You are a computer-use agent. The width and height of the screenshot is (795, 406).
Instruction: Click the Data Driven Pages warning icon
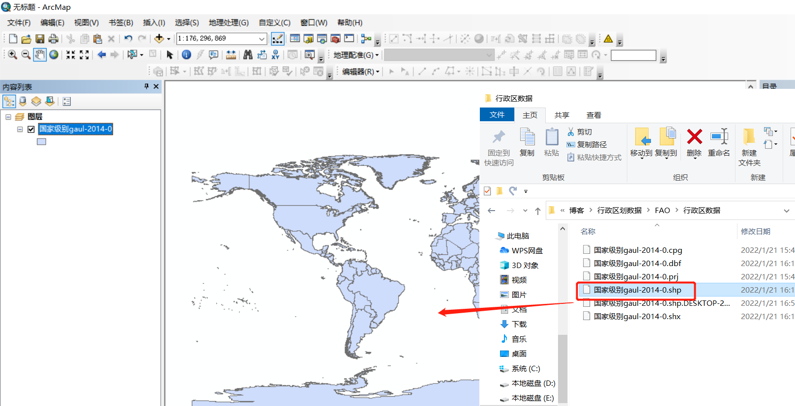click(x=608, y=39)
